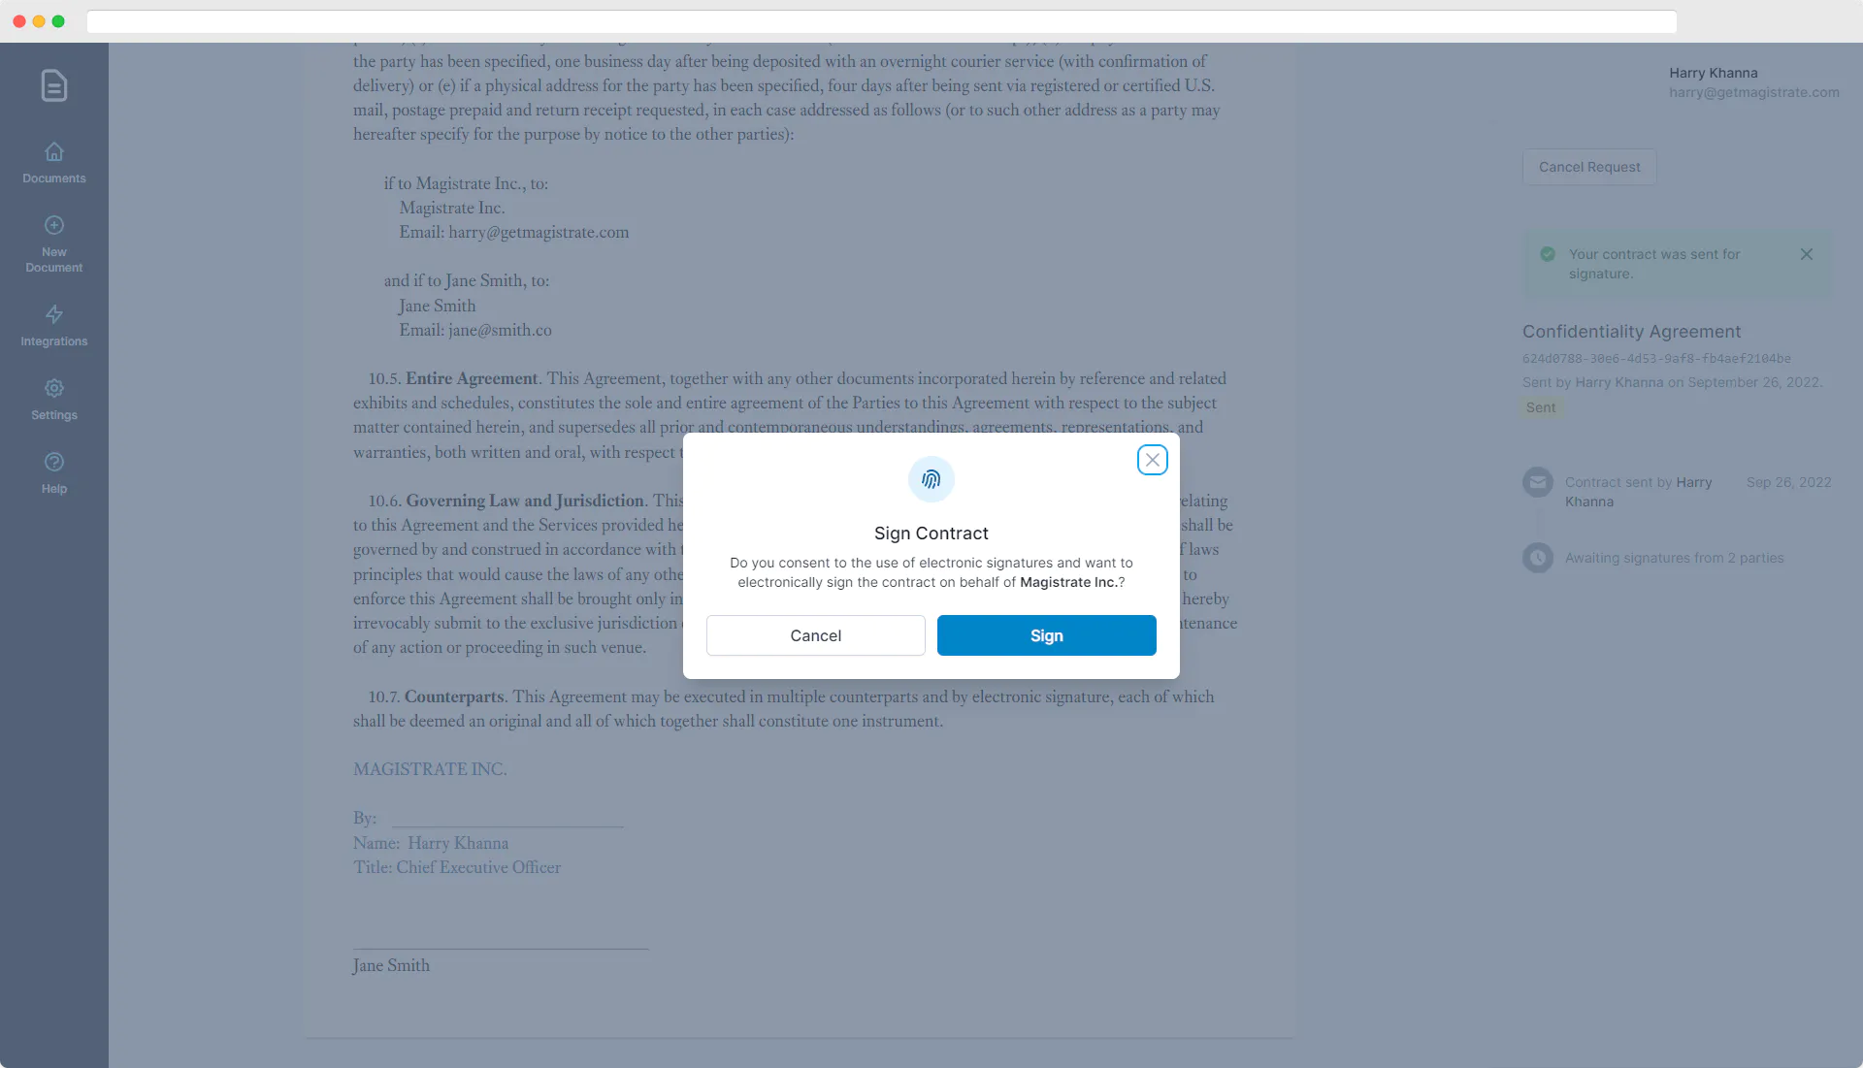Open Help in the sidebar
This screenshot has width=1863, height=1068.
click(54, 473)
